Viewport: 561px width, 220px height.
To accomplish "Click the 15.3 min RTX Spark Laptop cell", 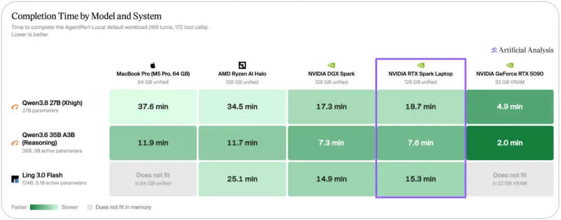I will pos(421,179).
